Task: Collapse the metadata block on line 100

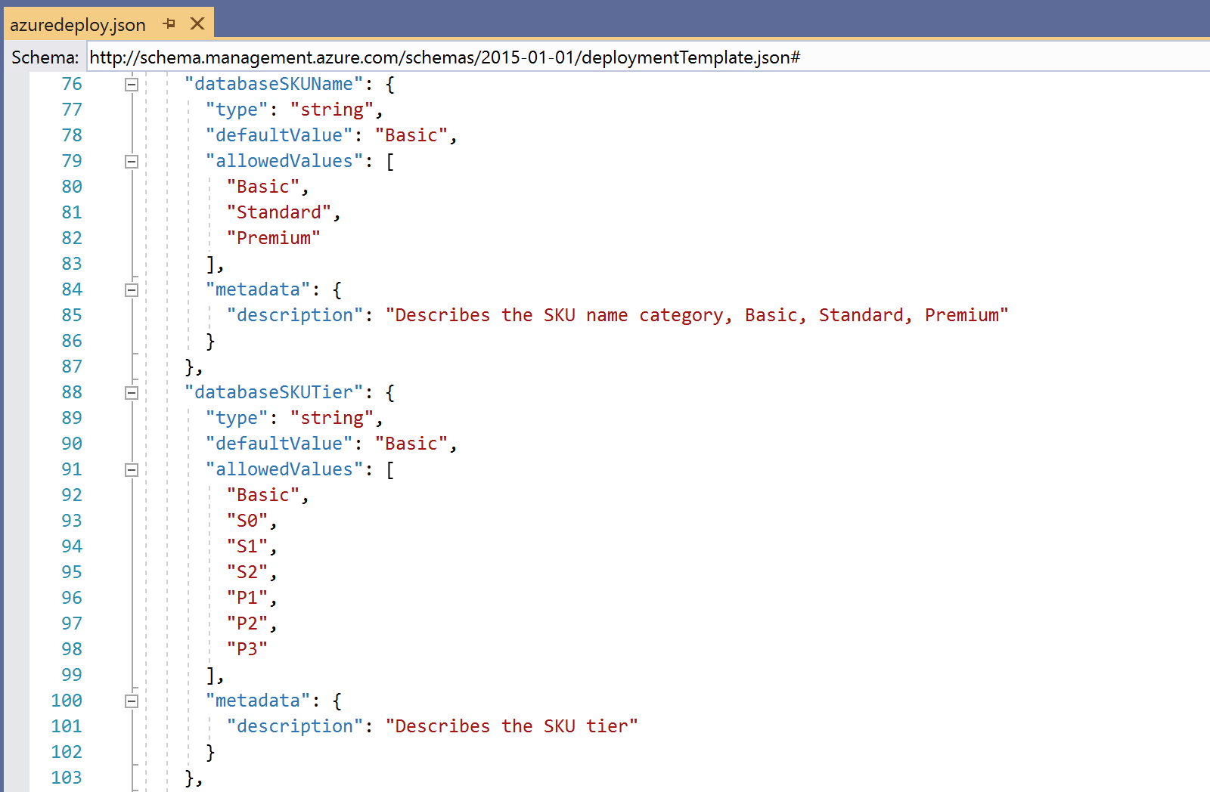Action: 132,701
